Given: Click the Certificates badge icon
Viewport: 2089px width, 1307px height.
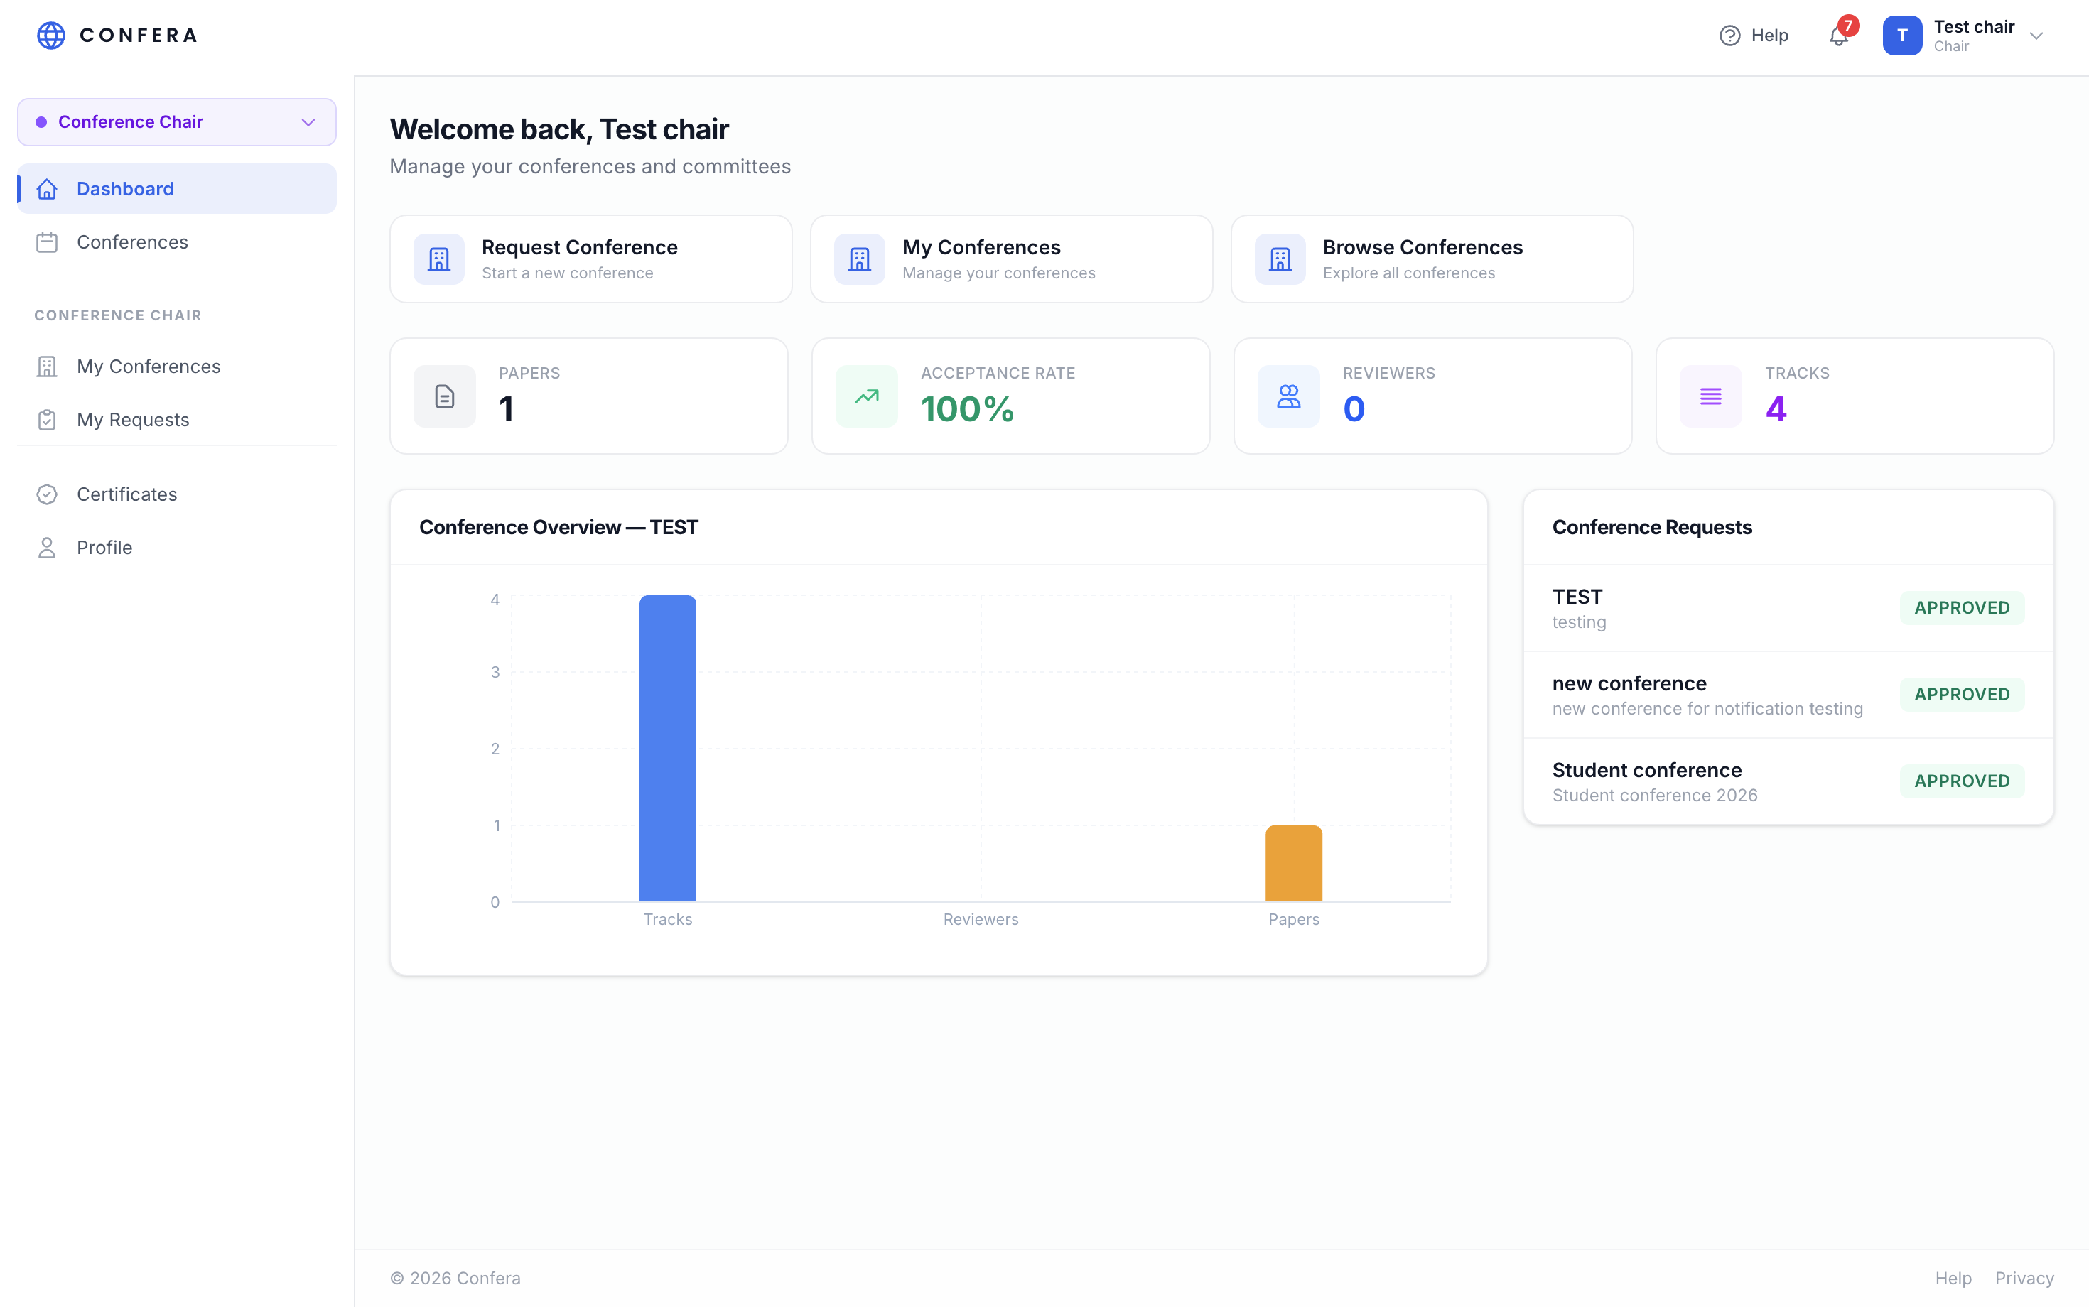Looking at the screenshot, I should point(48,494).
